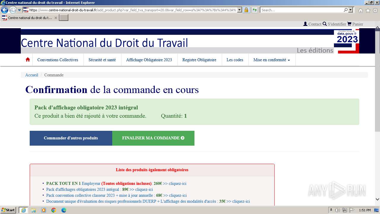
Task: Open the IE Tools gear icon
Action: pyautogui.click(x=375, y=10)
